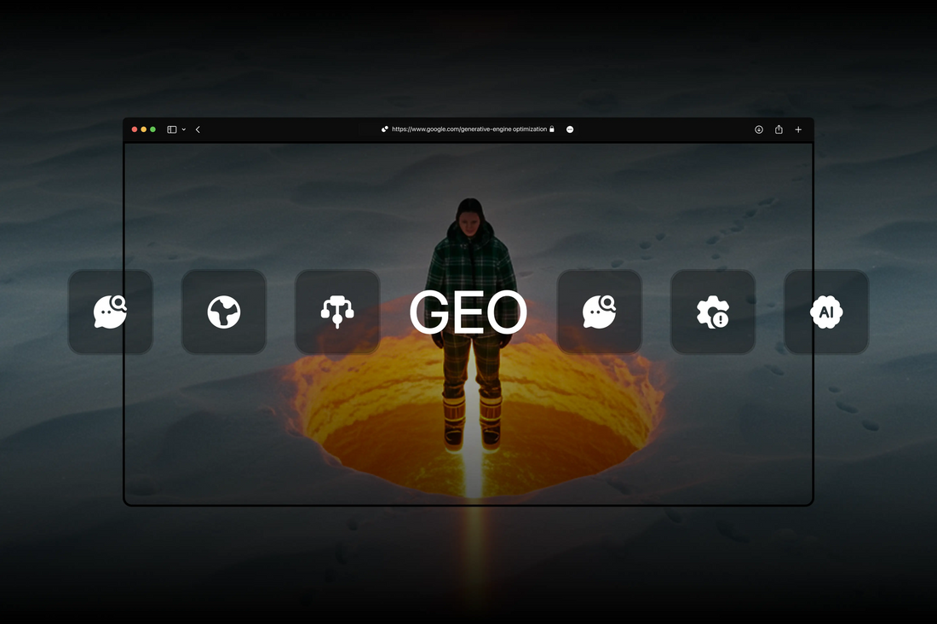937x624 pixels.
Task: Select the privacy shield icon before the URL
Action: (x=384, y=129)
